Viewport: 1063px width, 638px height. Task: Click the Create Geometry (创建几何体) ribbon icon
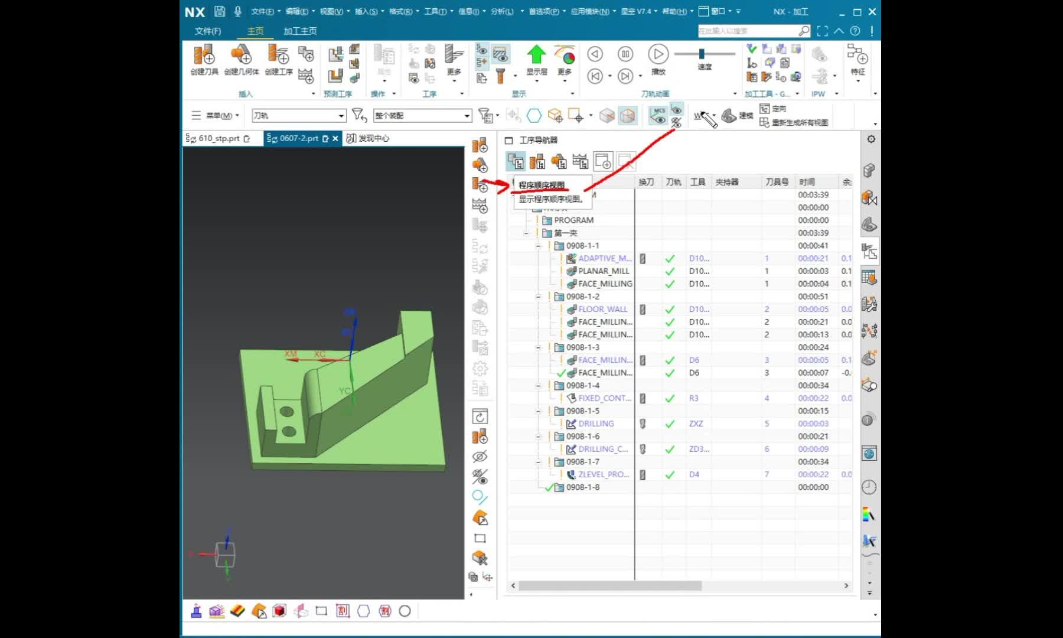241,55
